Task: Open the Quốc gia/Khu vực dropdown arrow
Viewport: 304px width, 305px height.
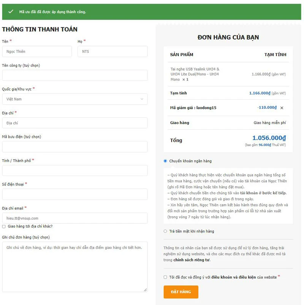Action: [142, 99]
